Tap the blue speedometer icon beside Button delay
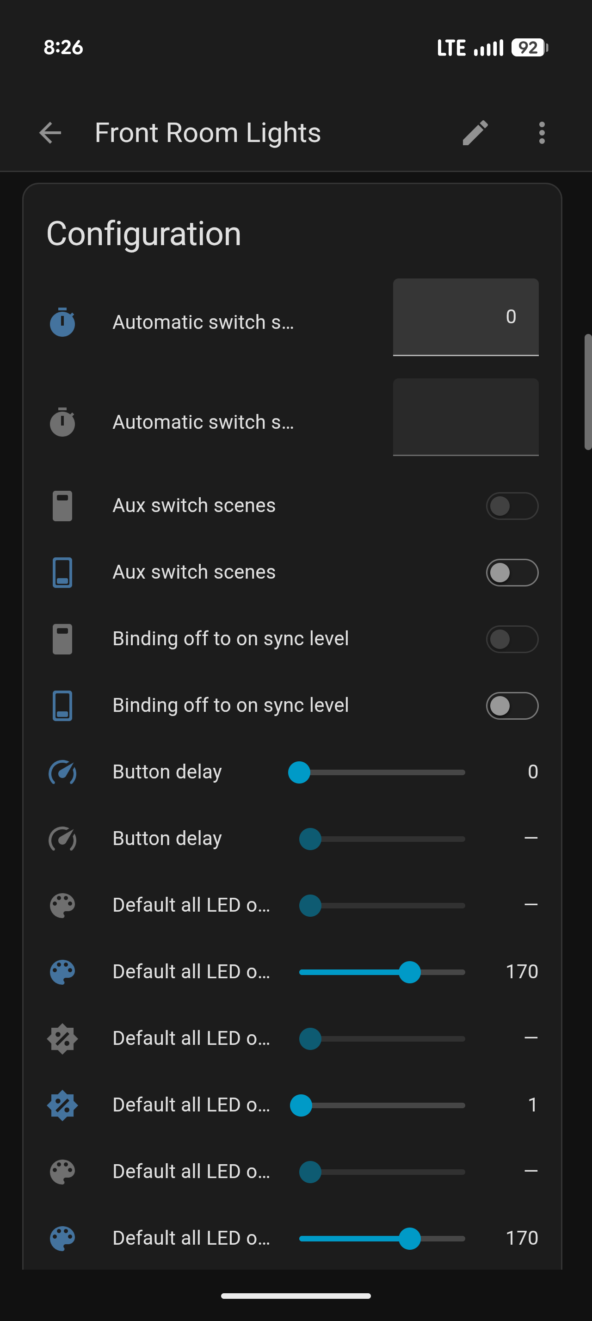 62,772
